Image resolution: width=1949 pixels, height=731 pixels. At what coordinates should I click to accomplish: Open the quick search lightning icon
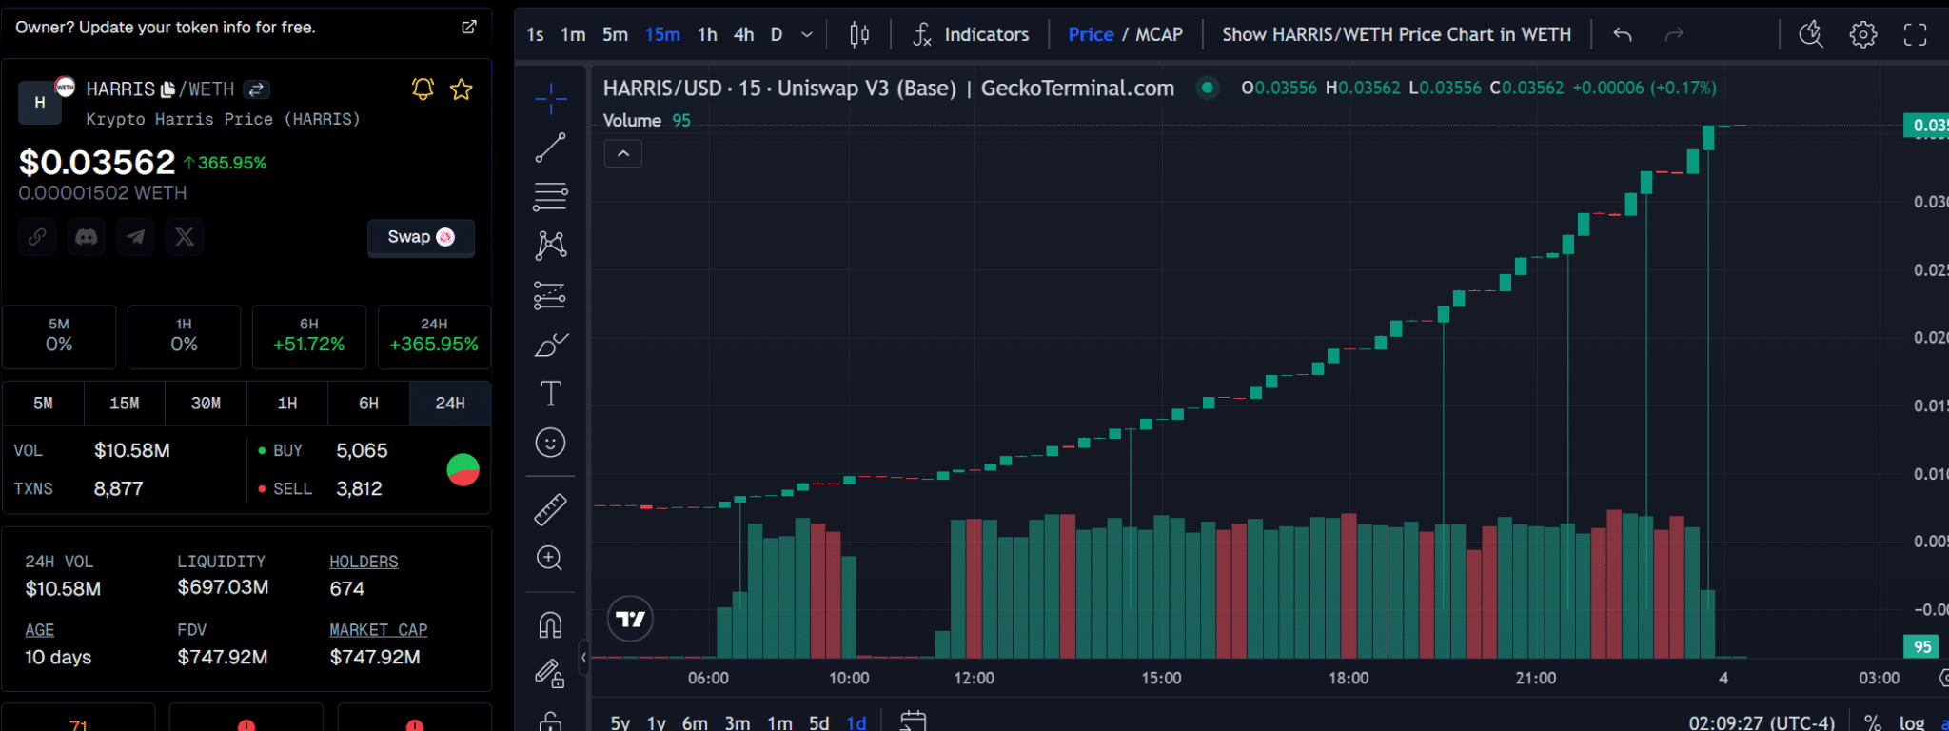coord(1811,35)
